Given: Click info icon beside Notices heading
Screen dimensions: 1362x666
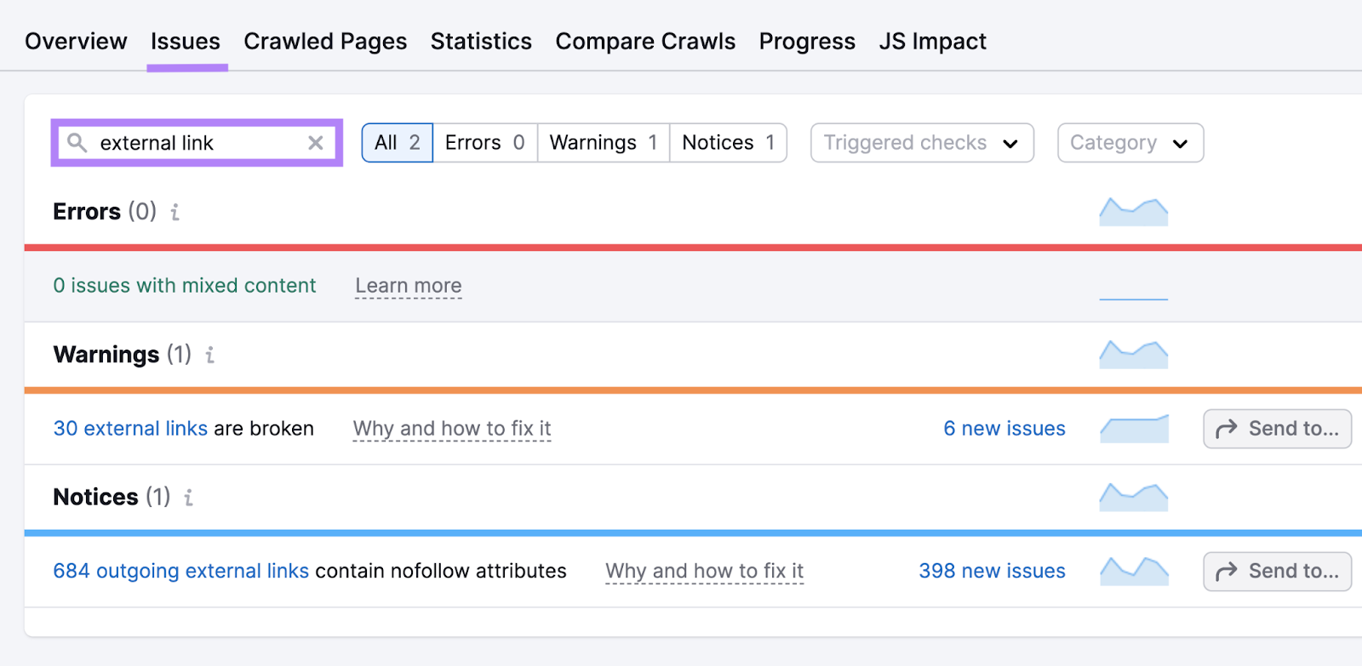Looking at the screenshot, I should 188,498.
